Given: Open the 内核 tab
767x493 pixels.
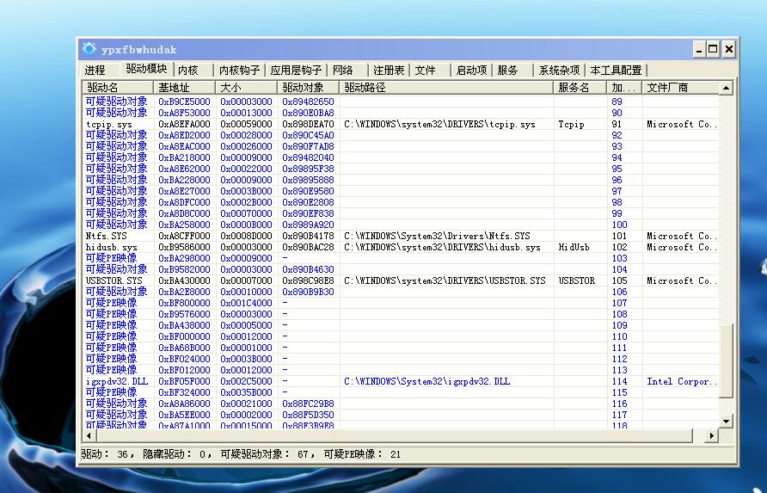Looking at the screenshot, I should pos(188,70).
